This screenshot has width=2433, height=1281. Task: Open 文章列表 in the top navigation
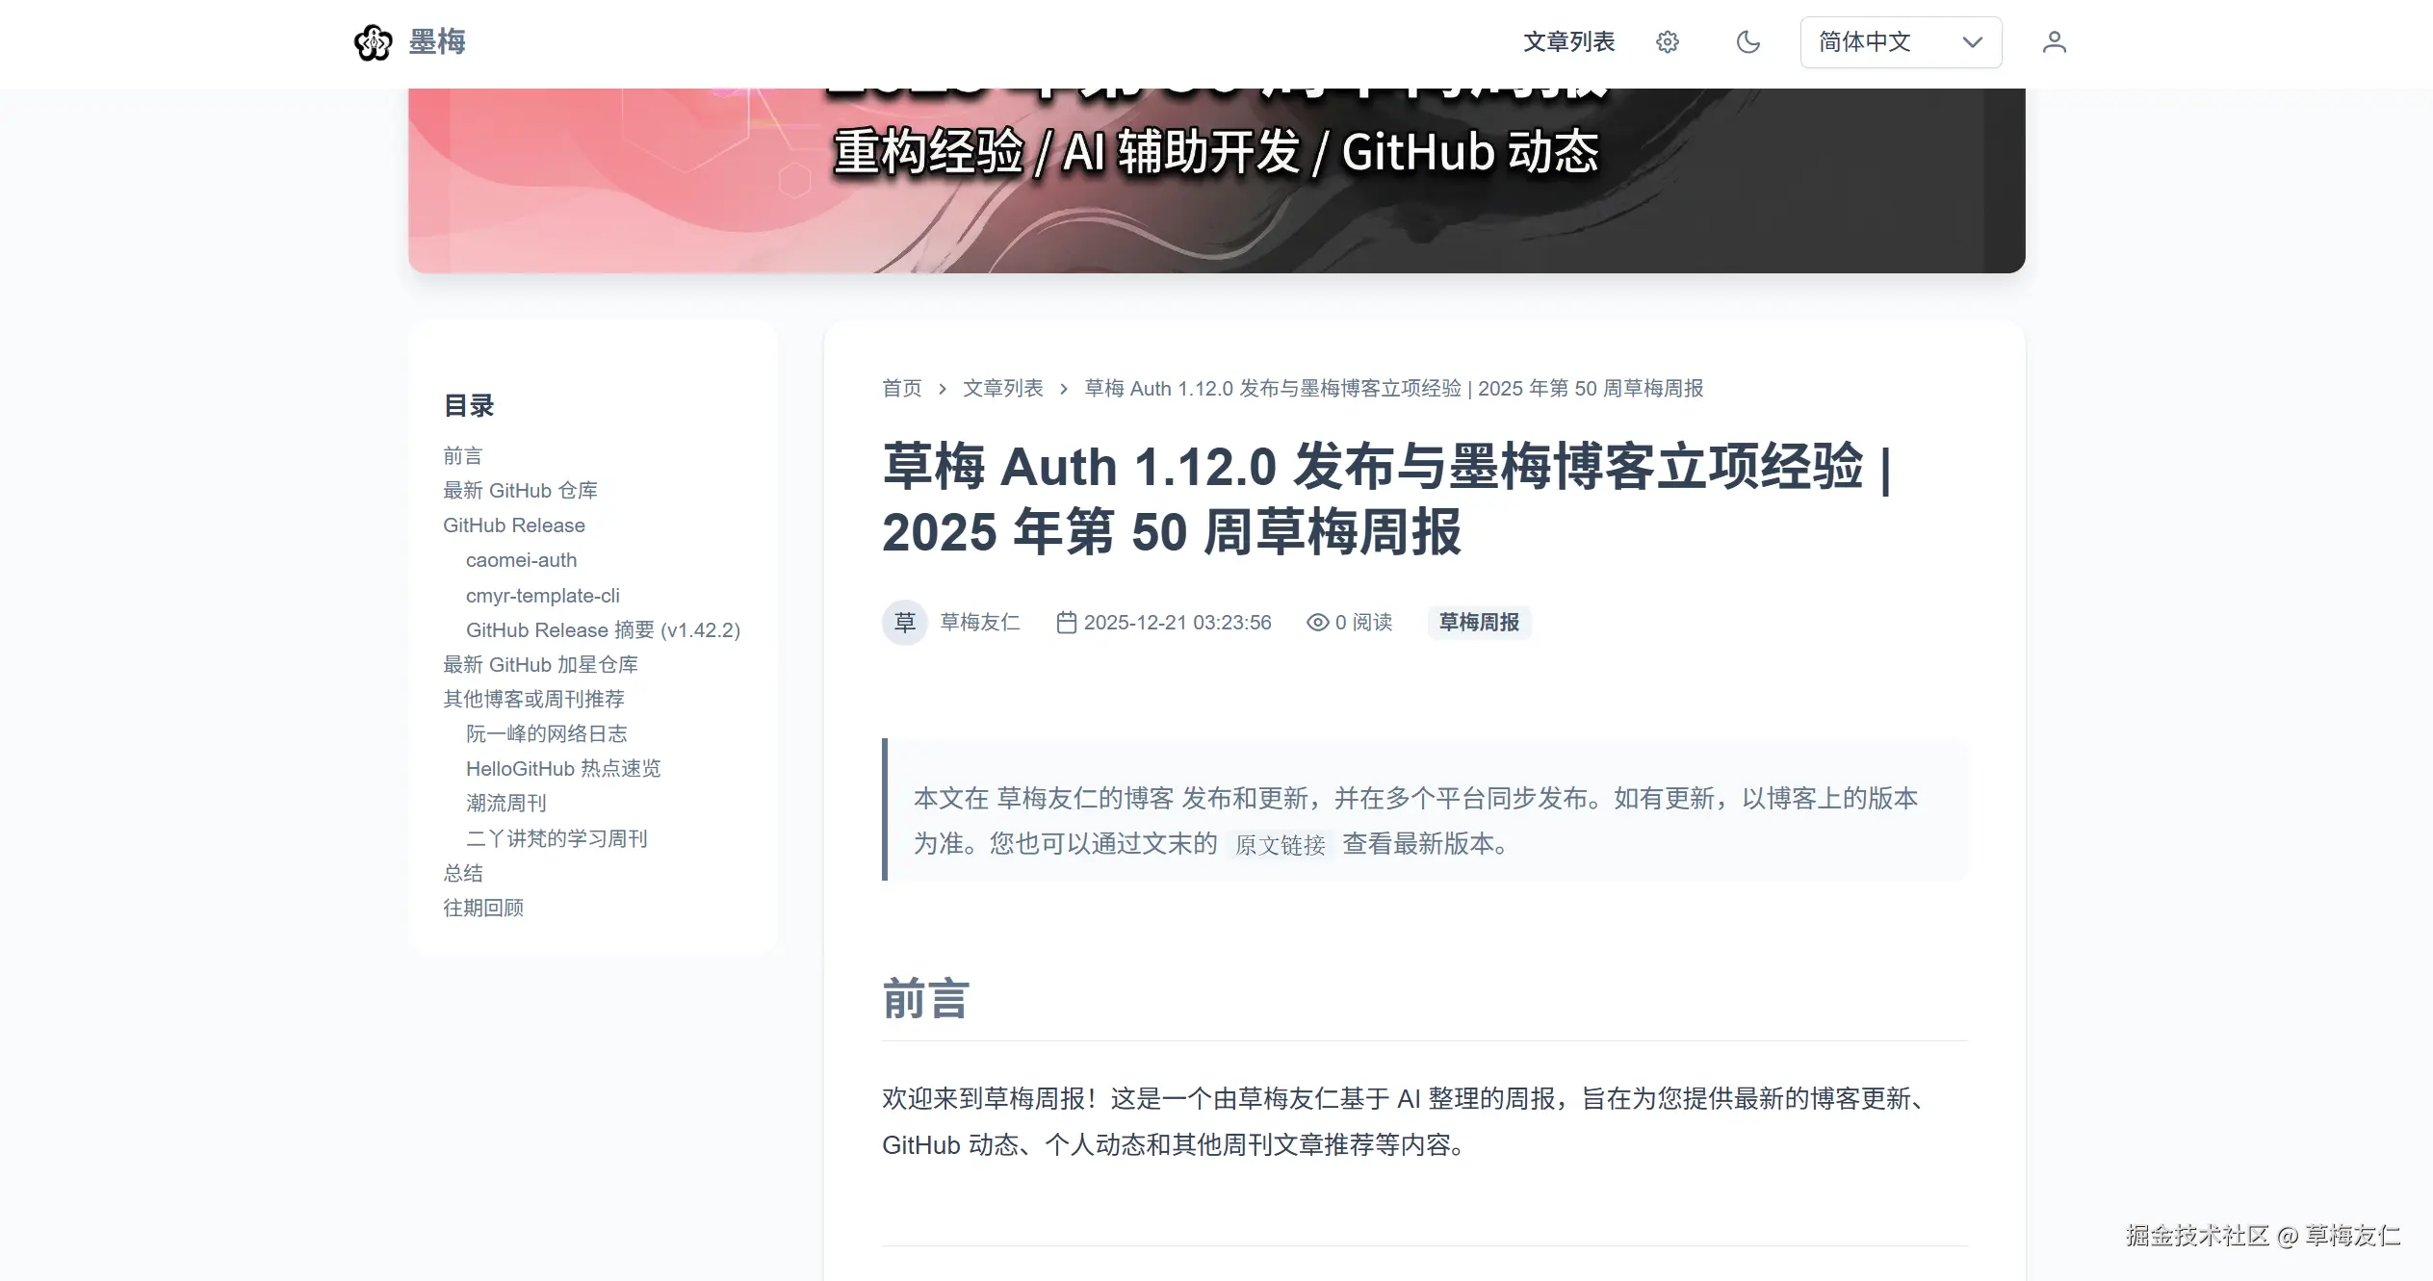(1568, 41)
